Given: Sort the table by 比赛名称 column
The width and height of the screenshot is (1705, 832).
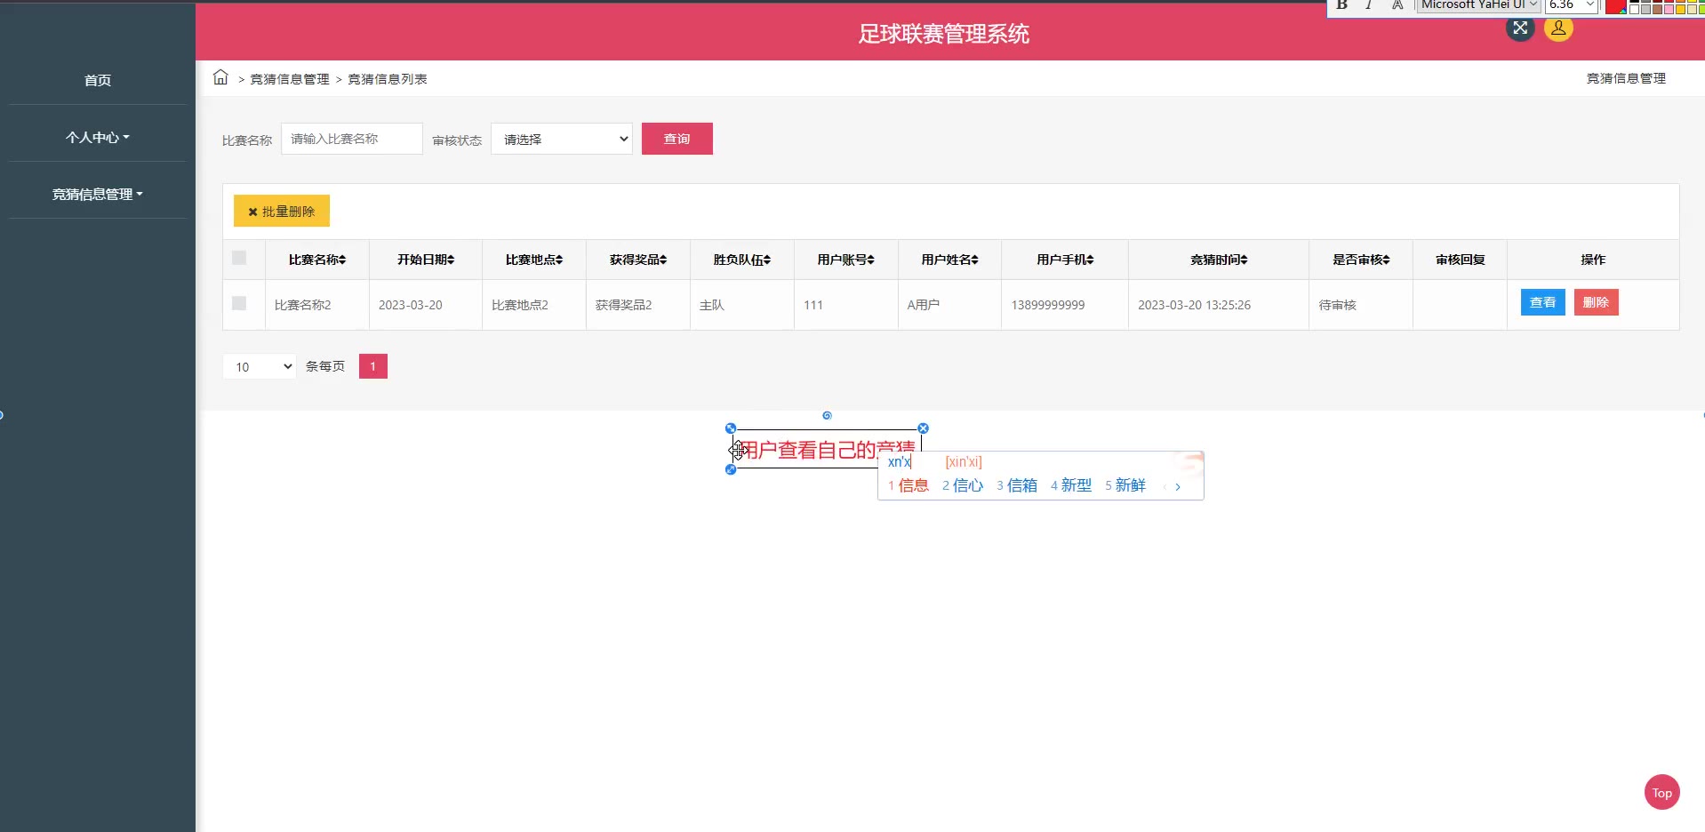Looking at the screenshot, I should 317,260.
